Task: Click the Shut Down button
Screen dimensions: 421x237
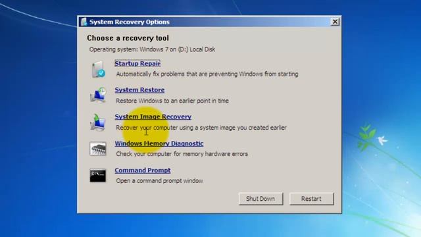Action: point(260,199)
